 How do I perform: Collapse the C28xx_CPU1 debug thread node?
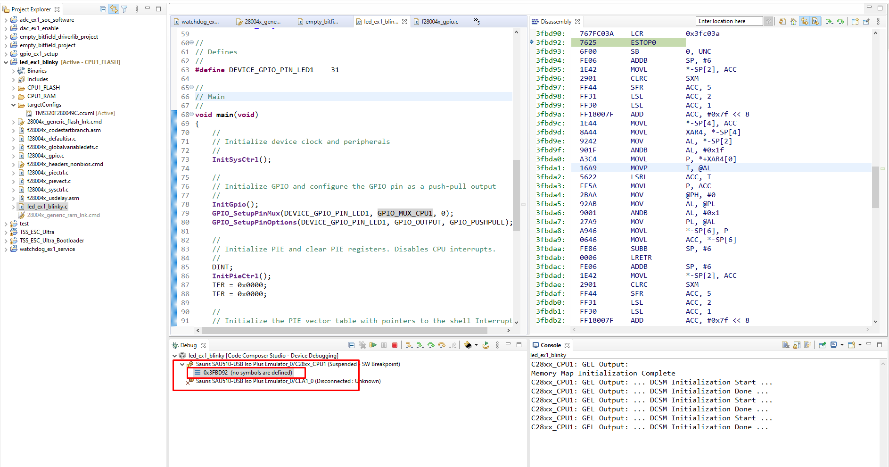pyautogui.click(x=182, y=364)
